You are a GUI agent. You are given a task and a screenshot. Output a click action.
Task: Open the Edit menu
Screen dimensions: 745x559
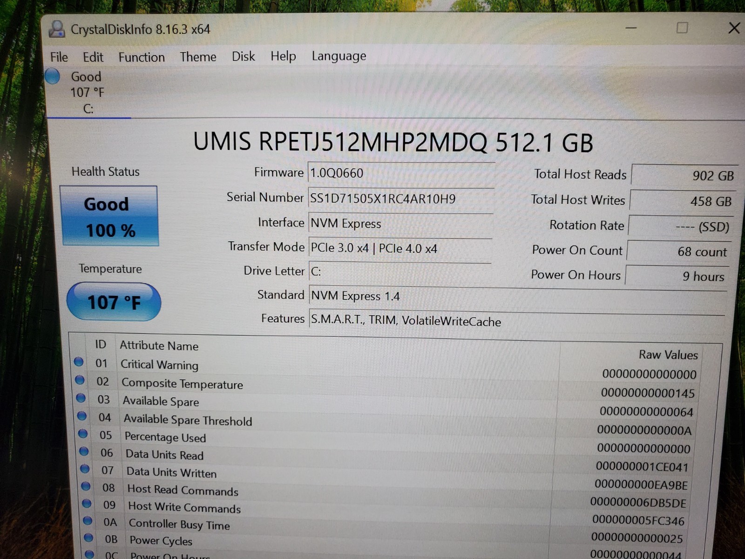coord(93,57)
